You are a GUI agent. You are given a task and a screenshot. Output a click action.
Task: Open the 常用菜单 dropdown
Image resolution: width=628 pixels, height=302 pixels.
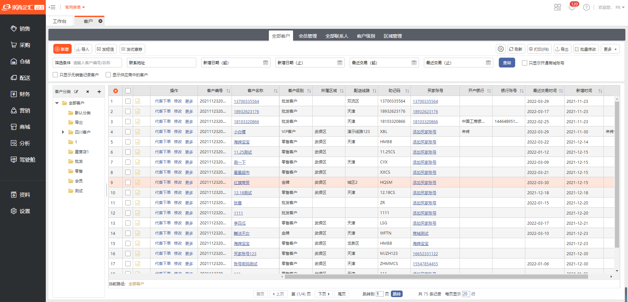click(75, 7)
